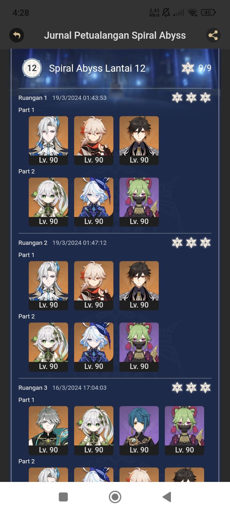
Task: Tap Ruangan 2 three-star rating
Action: [191, 243]
